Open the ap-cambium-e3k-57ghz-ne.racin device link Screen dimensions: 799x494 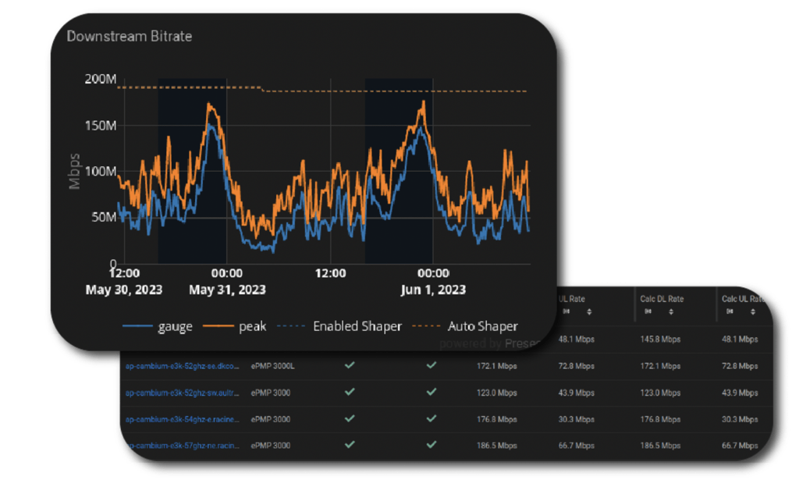(x=183, y=446)
